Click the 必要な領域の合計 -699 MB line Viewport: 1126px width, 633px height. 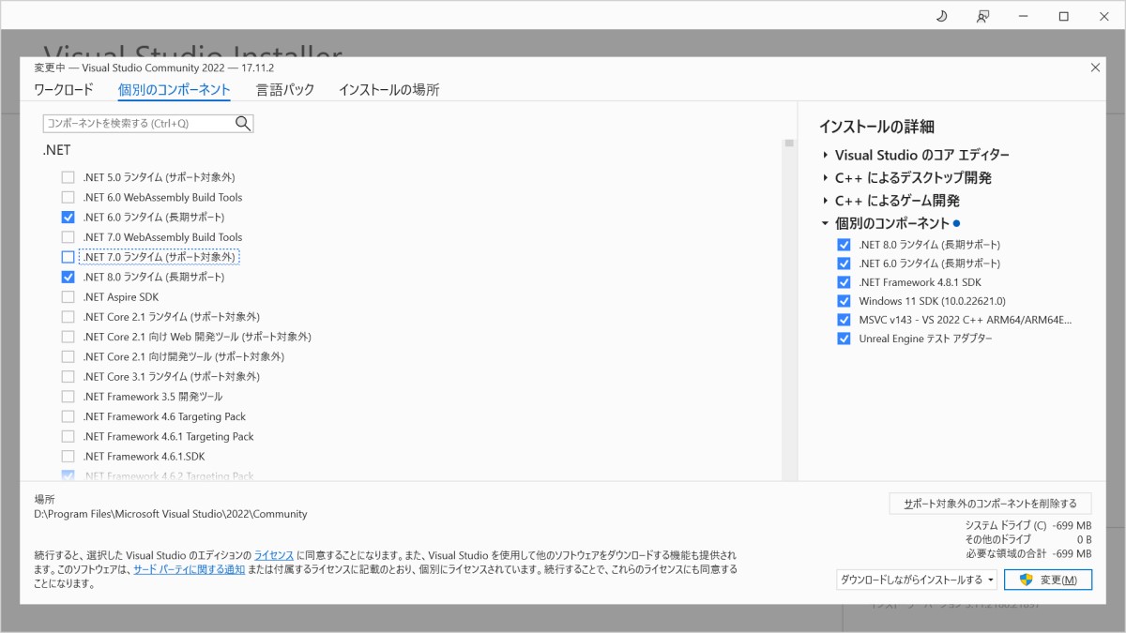(1027, 554)
